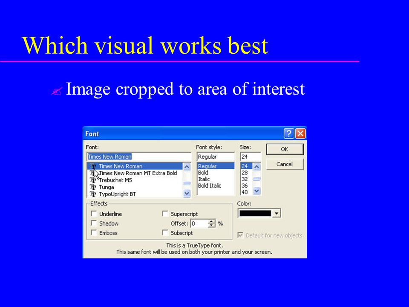Click the Size input field
409x307 pixels.
tap(251, 156)
